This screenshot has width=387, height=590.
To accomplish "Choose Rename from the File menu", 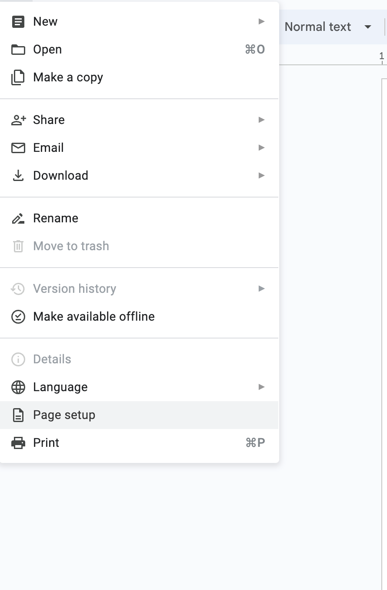I will coord(139,218).
